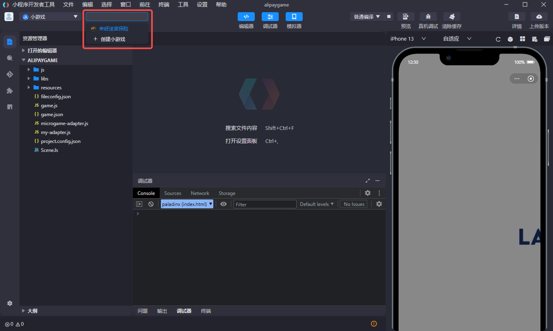Toggle console sidebar panel icon
This screenshot has width=553, height=331.
(x=139, y=204)
